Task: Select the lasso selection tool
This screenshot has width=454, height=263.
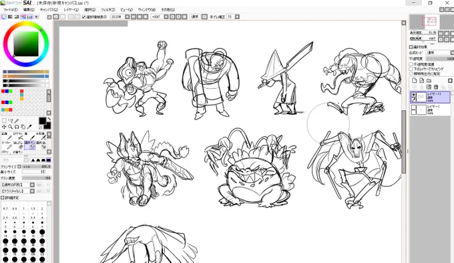Action: [11, 120]
